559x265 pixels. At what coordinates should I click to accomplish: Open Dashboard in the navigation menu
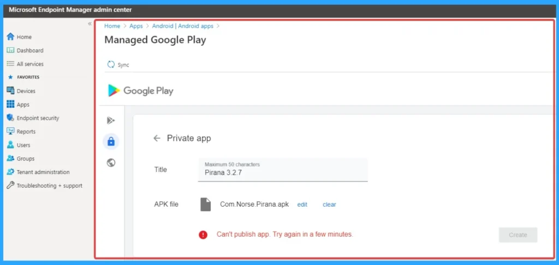(30, 51)
